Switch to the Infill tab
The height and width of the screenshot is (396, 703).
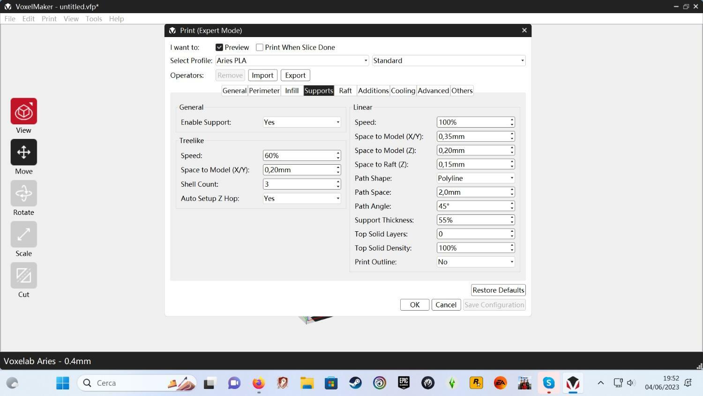(x=292, y=91)
